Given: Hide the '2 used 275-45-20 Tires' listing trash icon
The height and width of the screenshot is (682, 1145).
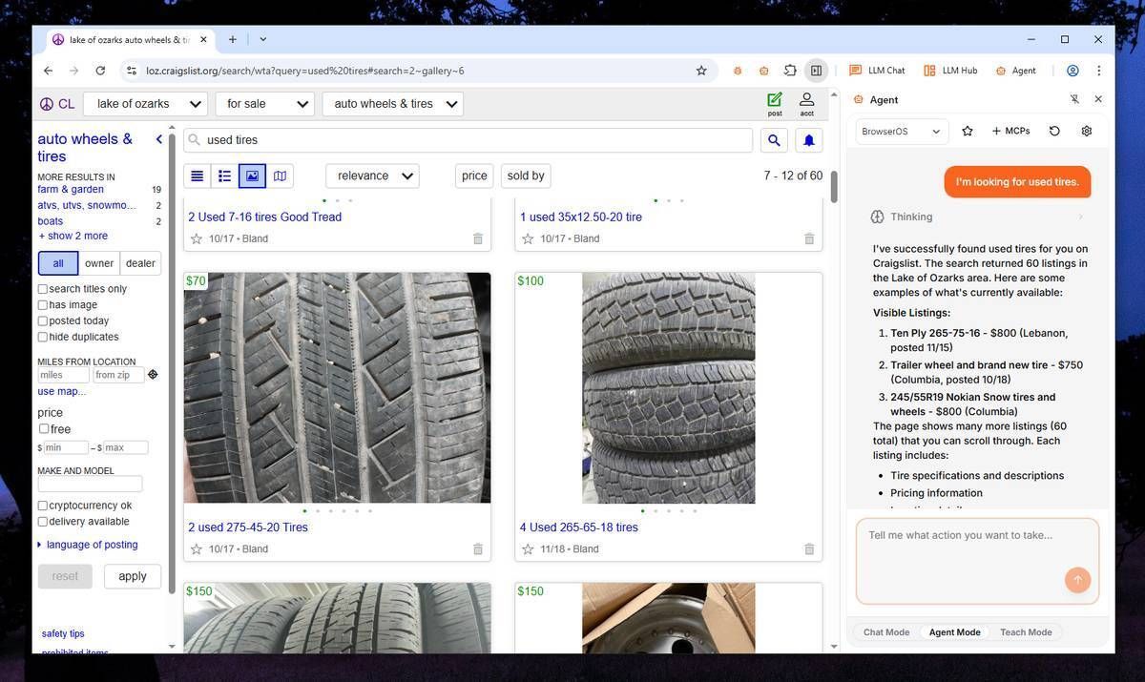Looking at the screenshot, I should 478,549.
